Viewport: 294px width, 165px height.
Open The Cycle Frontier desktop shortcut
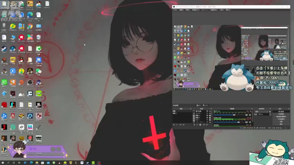click(30, 94)
